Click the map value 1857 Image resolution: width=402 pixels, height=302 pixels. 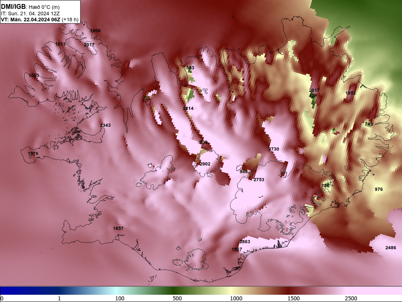pyautogui.click(x=118, y=228)
